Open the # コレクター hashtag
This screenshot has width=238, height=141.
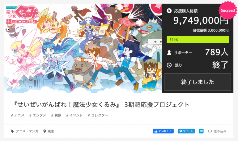pyautogui.click(x=98, y=115)
